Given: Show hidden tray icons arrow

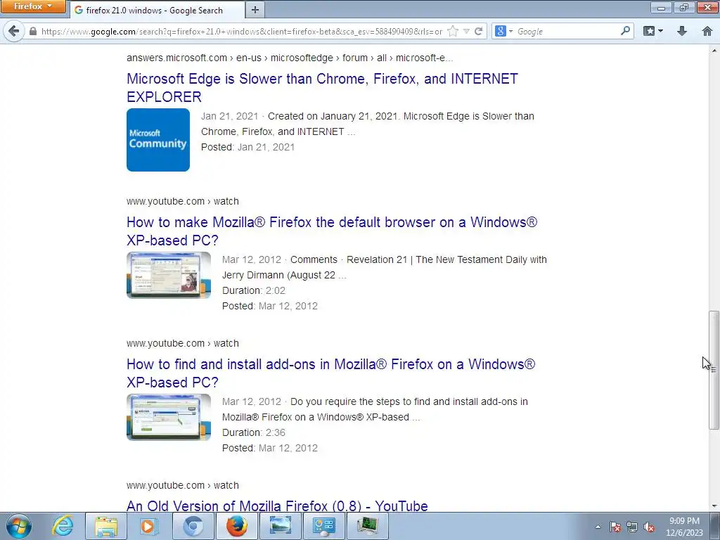Looking at the screenshot, I should coord(598,527).
